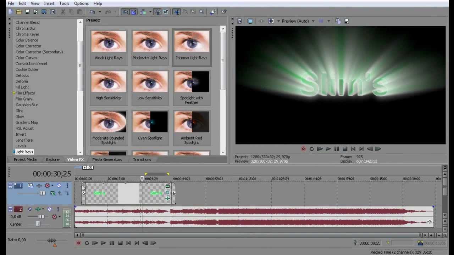Select the Zoom Edit tool

pos(201,12)
